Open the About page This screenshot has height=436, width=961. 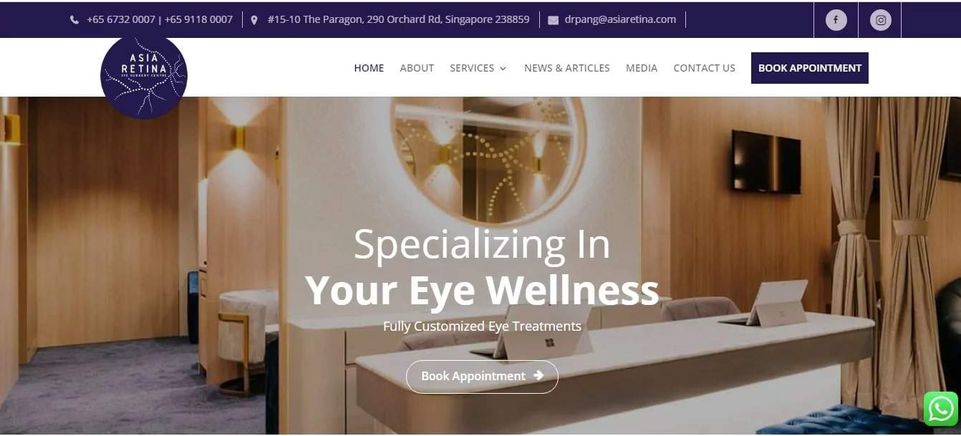click(417, 68)
